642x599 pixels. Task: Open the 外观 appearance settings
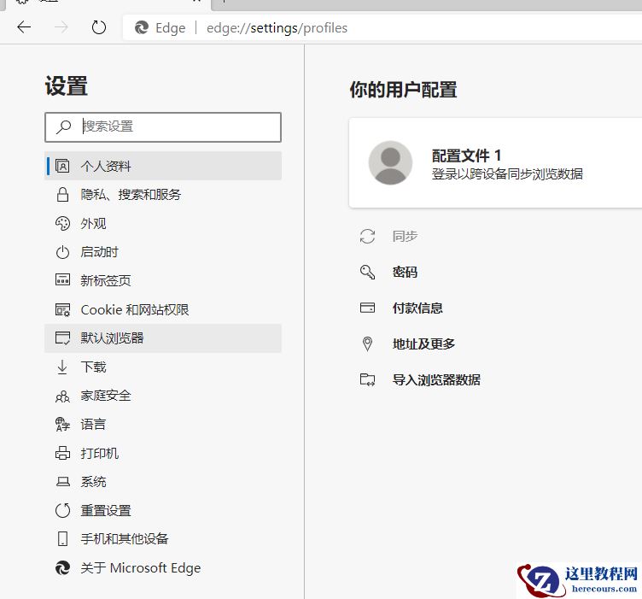tap(163, 223)
